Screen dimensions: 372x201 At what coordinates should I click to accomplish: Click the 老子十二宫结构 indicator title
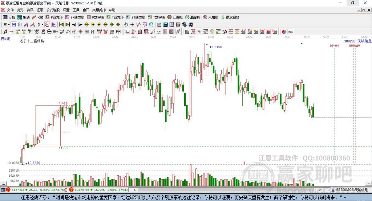32,41
